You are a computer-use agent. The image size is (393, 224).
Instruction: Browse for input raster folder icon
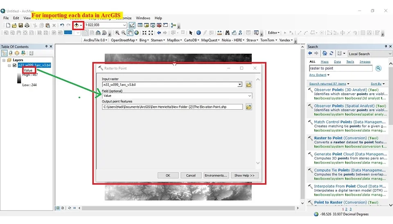pyautogui.click(x=248, y=85)
